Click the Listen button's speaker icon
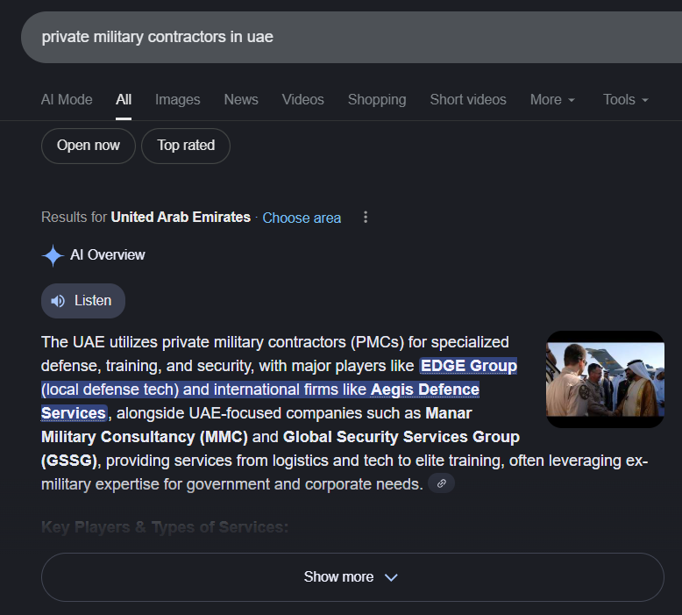This screenshot has width=682, height=615. pyautogui.click(x=58, y=301)
